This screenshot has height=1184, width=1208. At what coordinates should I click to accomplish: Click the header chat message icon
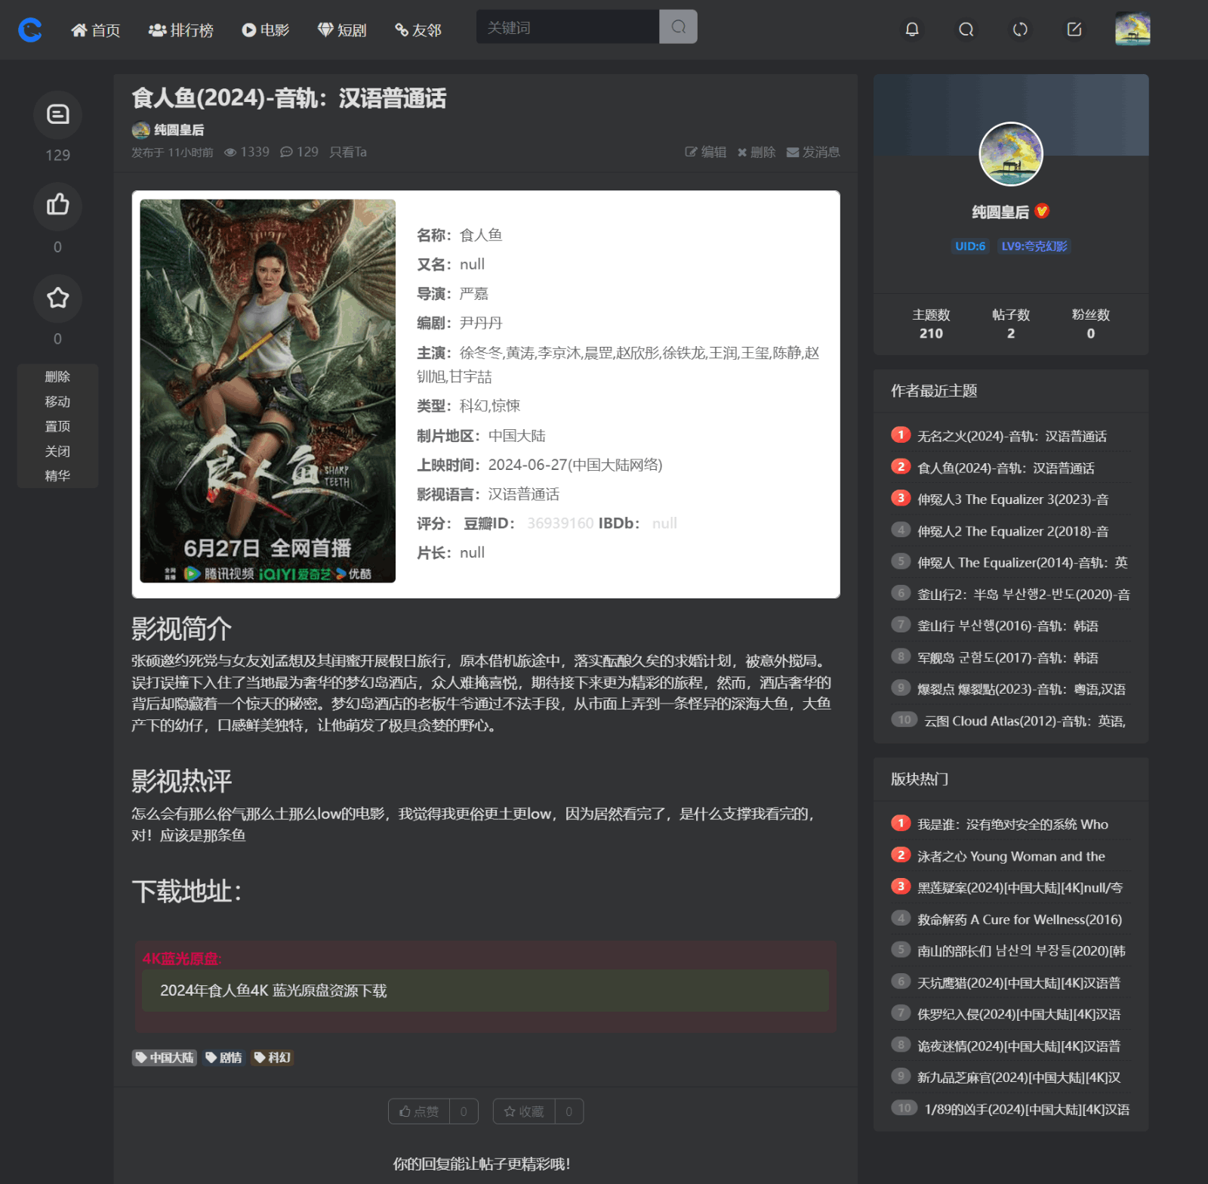point(966,29)
